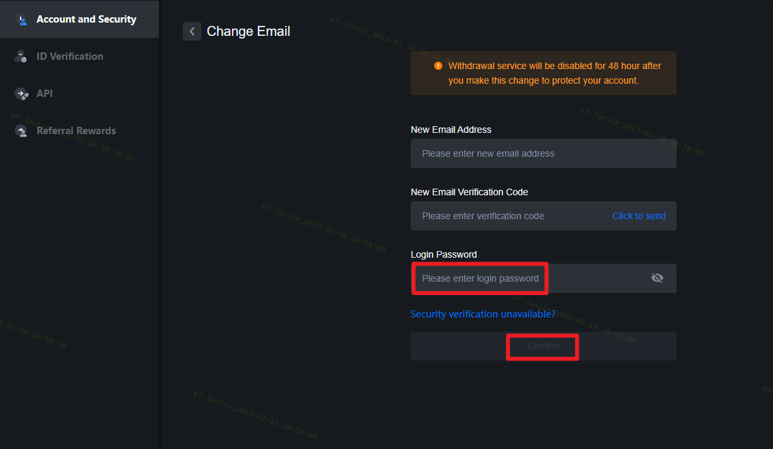The width and height of the screenshot is (773, 449).
Task: Open ID Verification menu item
Action: click(x=79, y=56)
